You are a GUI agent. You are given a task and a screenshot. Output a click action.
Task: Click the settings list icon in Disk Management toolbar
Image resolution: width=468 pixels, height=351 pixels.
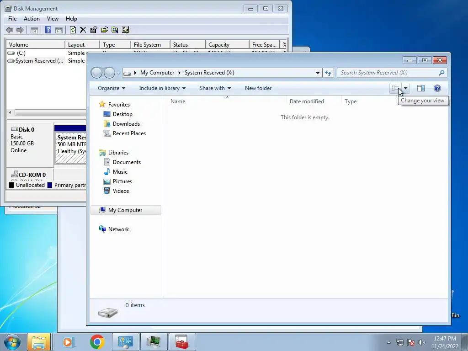click(x=126, y=30)
